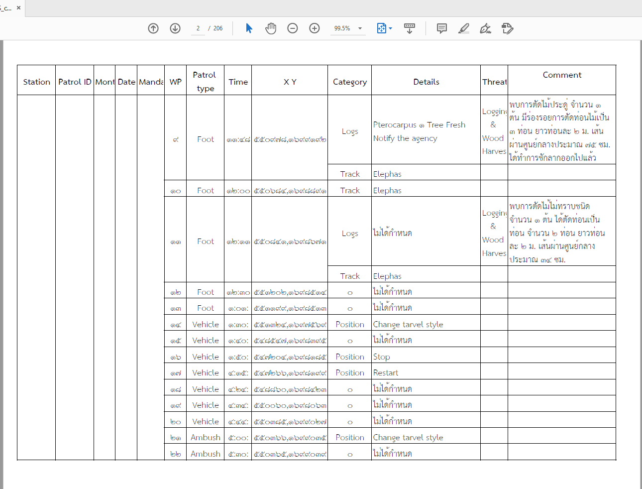
Task: Activate the selection arrow tool
Action: tap(249, 28)
